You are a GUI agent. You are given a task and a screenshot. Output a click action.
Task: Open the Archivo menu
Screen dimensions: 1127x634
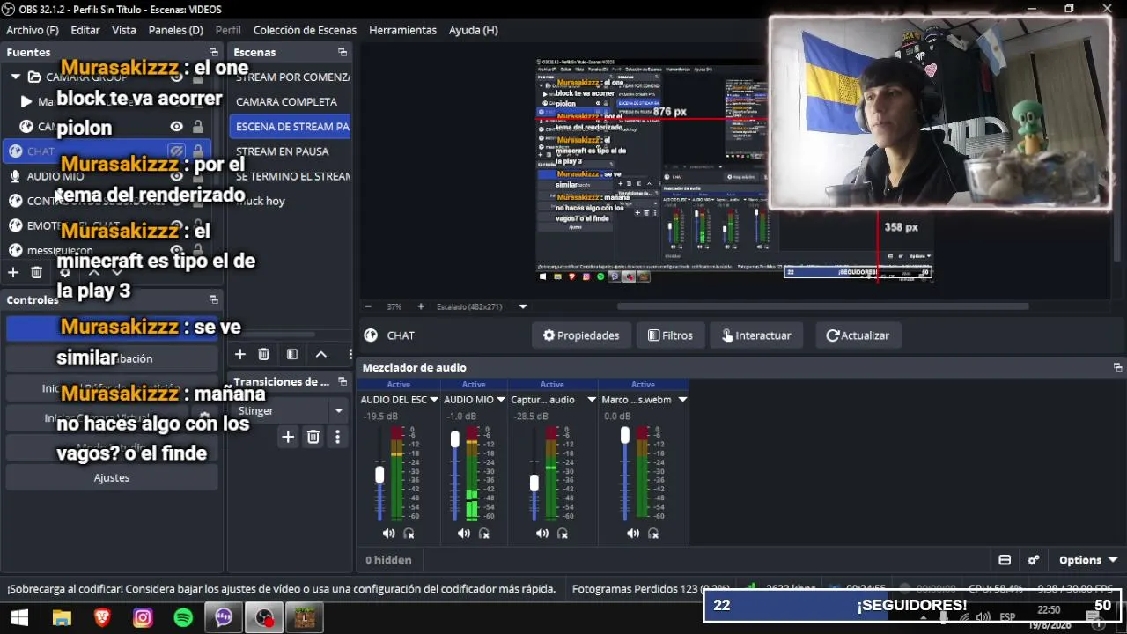pos(33,30)
